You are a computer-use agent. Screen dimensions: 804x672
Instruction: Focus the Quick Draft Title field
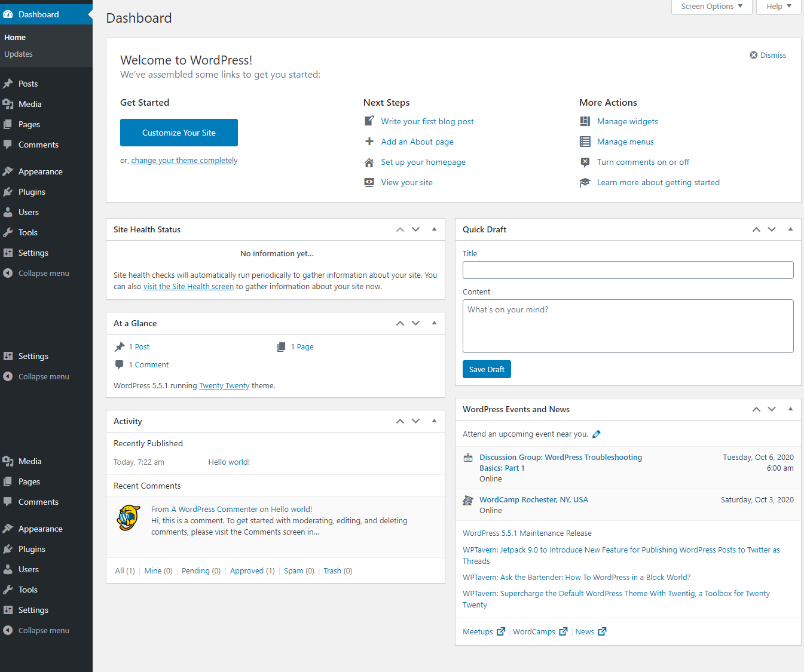[x=628, y=270]
